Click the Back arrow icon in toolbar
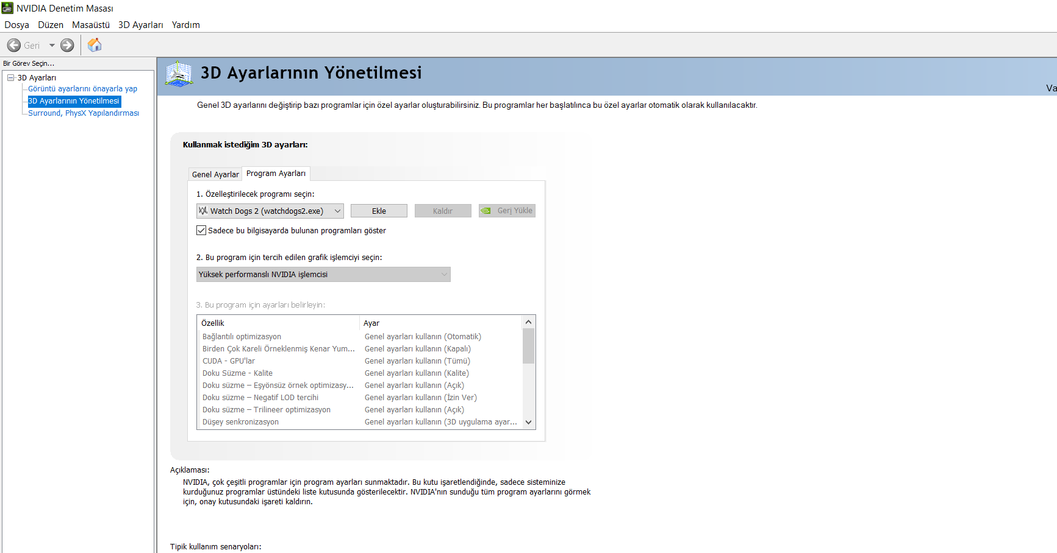The width and height of the screenshot is (1057, 553). (14, 46)
